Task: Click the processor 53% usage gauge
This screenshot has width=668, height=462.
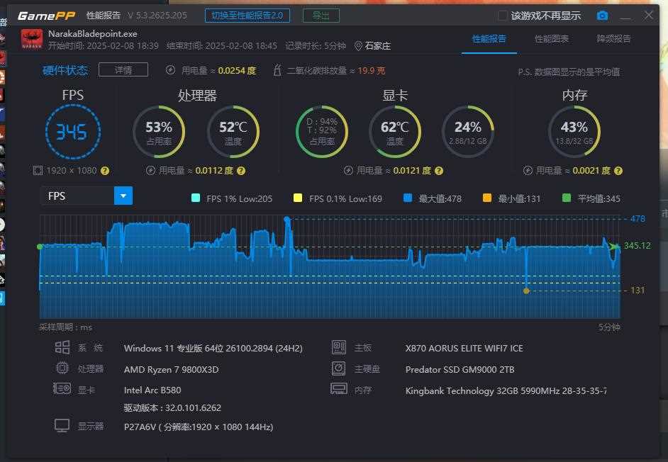Action: [x=159, y=132]
